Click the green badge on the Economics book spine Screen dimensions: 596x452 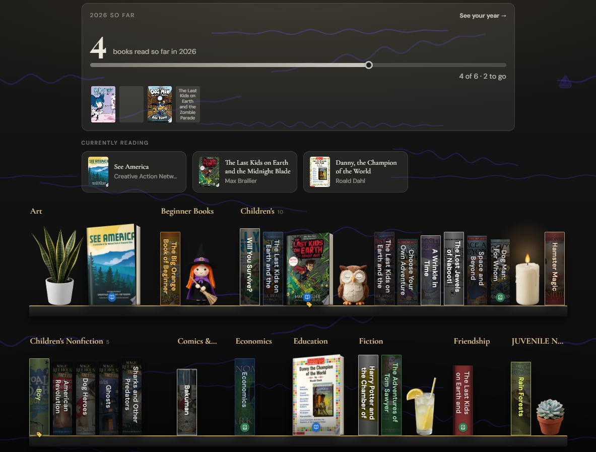tap(245, 427)
